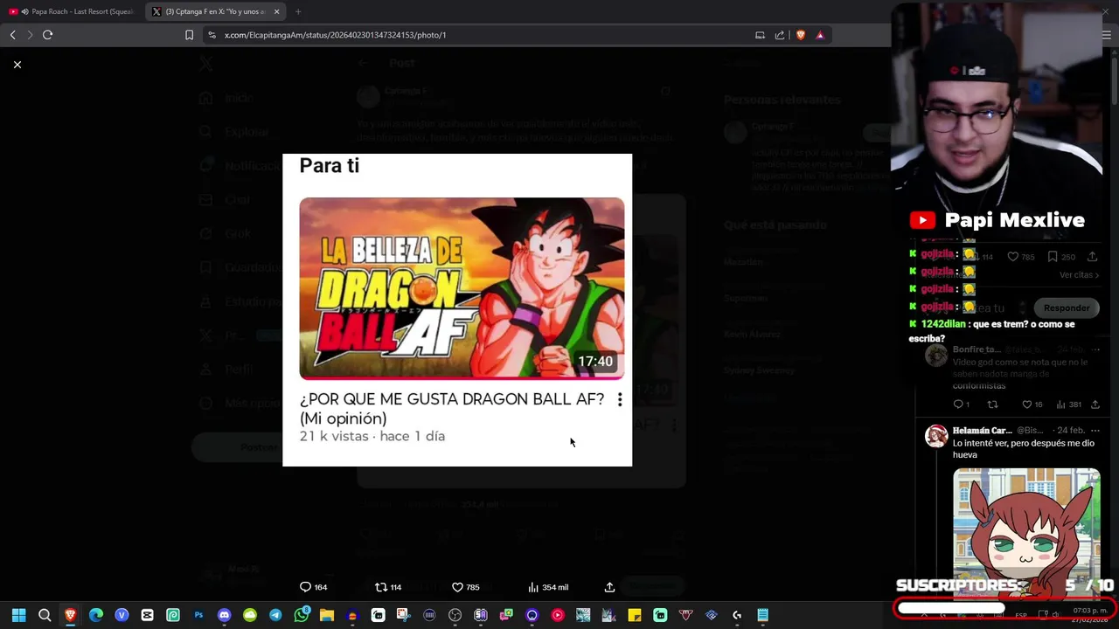Go forward in browser history

tap(29, 35)
